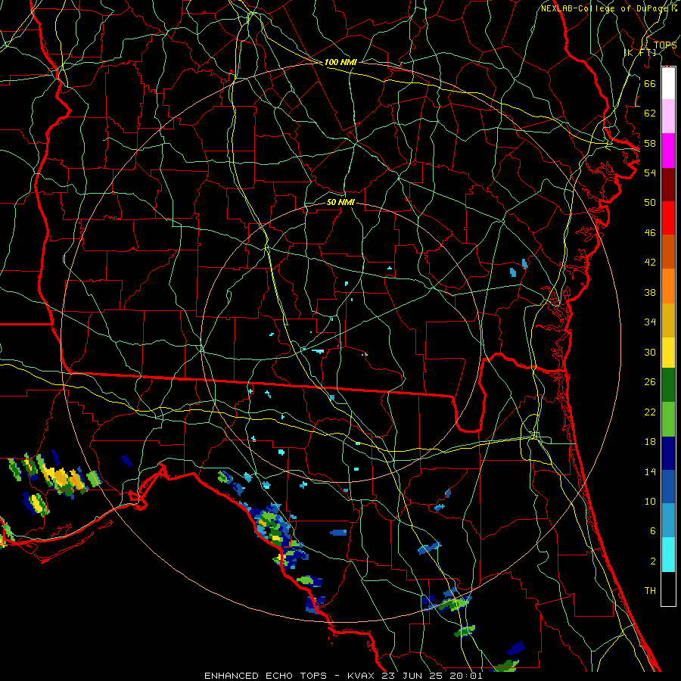Image resolution: width=681 pixels, height=681 pixels.
Task: Click the legend value "14"
Action: pos(650,471)
